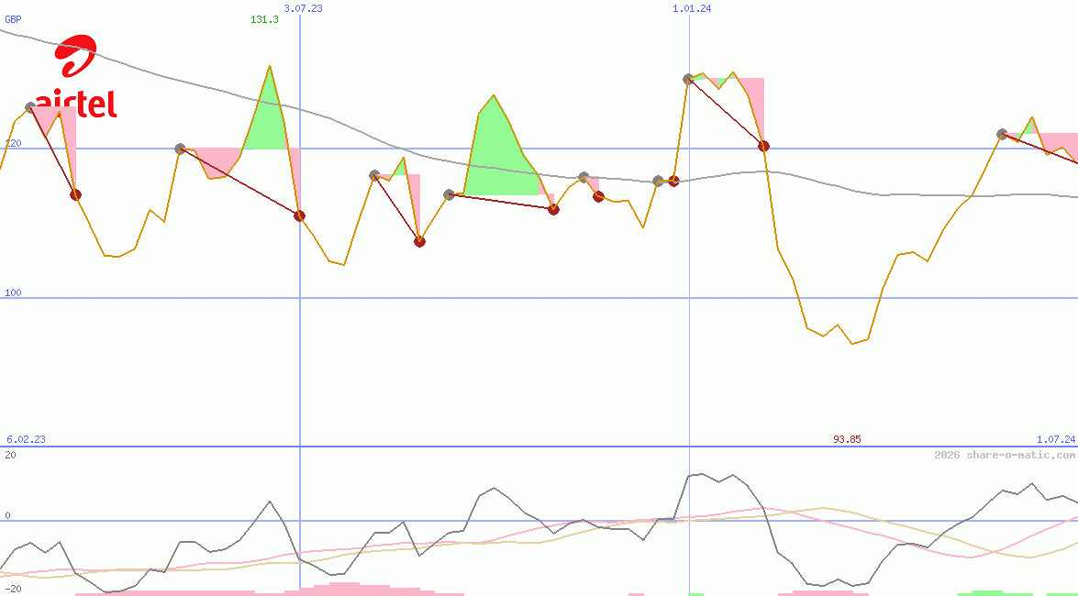Click the GBP currency label

tap(13, 19)
